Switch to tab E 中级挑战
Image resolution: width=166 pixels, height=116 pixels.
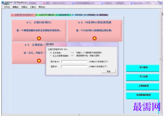pyautogui.click(x=90, y=15)
